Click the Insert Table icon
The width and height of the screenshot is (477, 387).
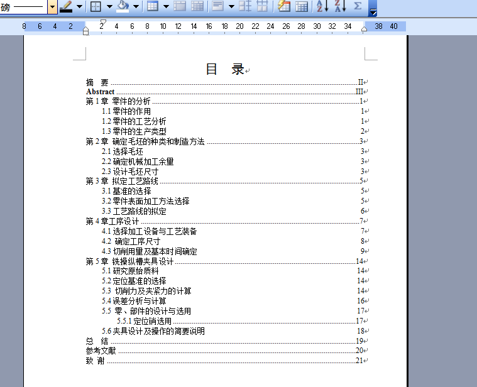(153, 6)
